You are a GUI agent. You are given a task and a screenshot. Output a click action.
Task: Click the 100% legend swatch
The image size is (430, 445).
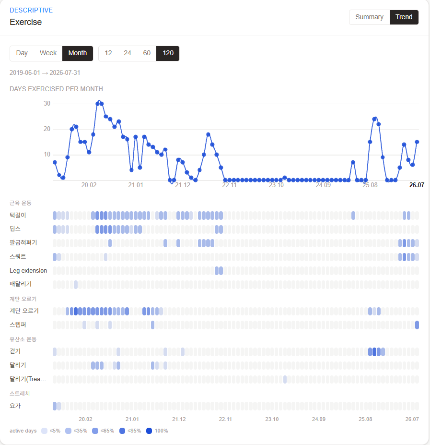pyautogui.click(x=149, y=431)
